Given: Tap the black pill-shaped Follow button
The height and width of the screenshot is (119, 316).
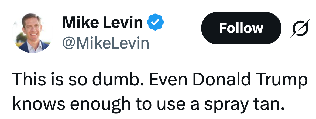Looking at the screenshot, I should pyautogui.click(x=241, y=28).
